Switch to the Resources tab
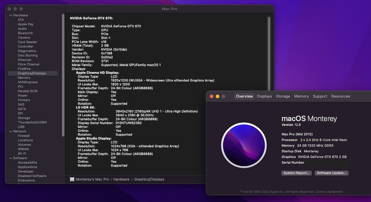 [x=341, y=96]
